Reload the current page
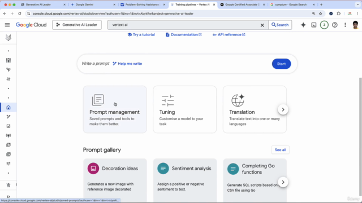This screenshot has width=362, height=203. click(20, 14)
